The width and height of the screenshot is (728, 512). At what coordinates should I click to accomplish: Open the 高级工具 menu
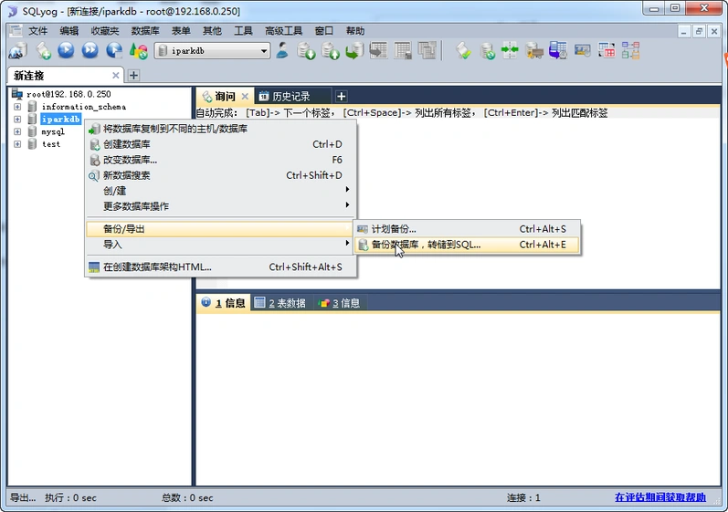coord(284,31)
